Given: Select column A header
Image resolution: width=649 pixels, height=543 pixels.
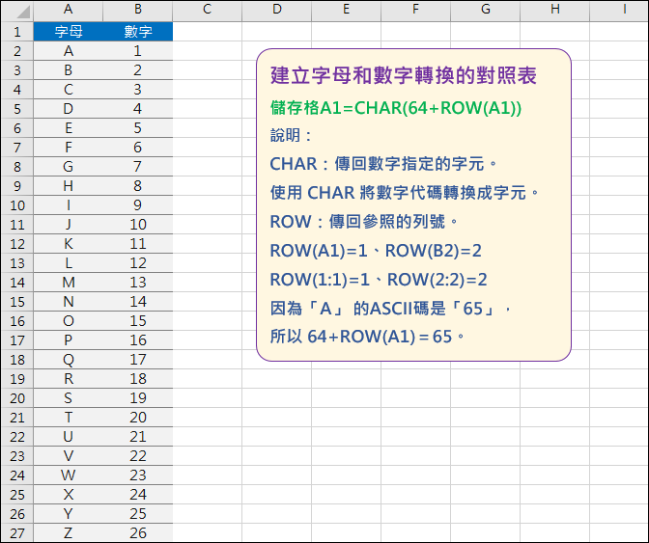Looking at the screenshot, I should (69, 10).
